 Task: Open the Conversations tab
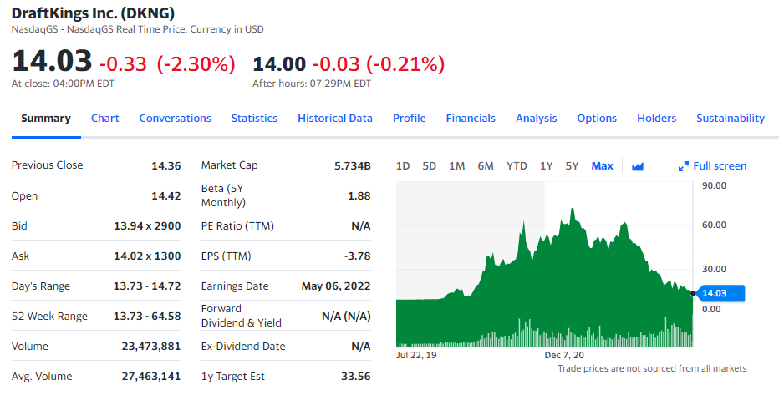pos(175,118)
